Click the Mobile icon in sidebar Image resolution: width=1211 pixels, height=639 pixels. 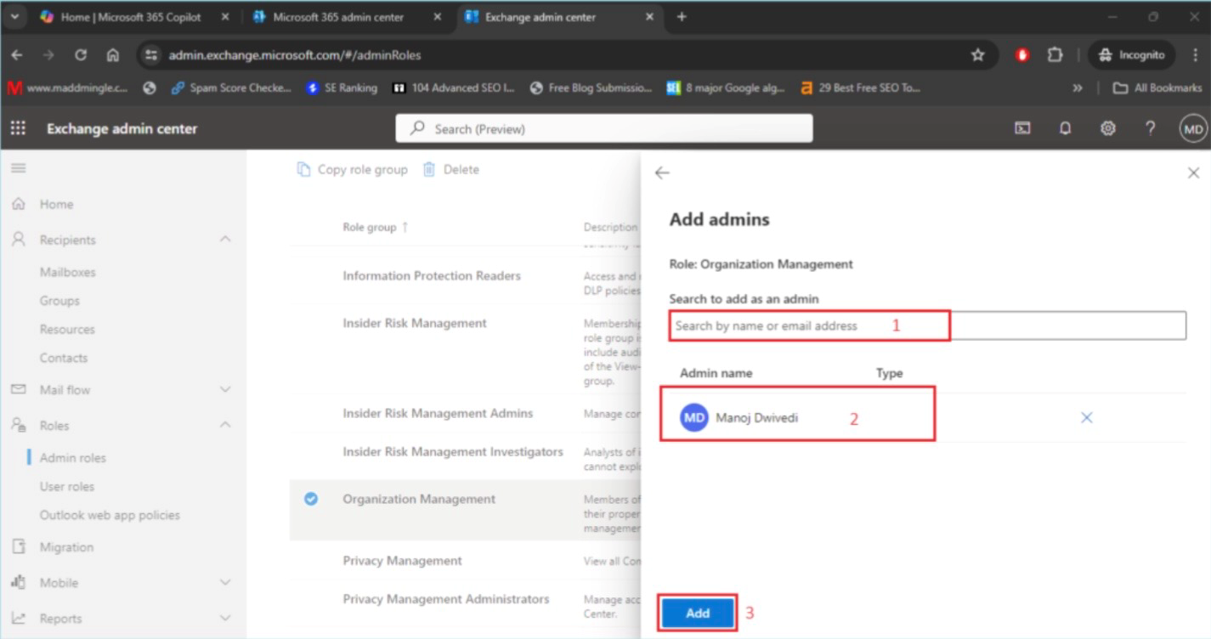pos(18,582)
